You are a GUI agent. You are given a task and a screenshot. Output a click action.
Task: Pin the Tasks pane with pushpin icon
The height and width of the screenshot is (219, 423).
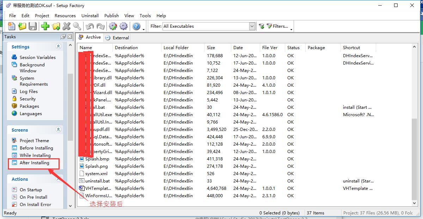pyautogui.click(x=63, y=36)
